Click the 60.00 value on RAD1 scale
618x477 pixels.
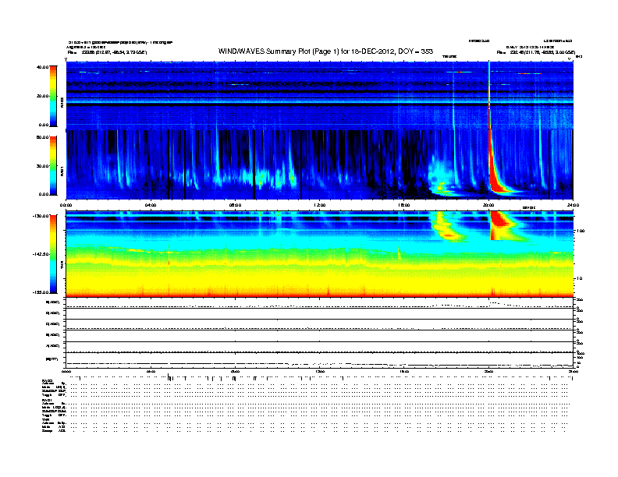pyautogui.click(x=42, y=137)
